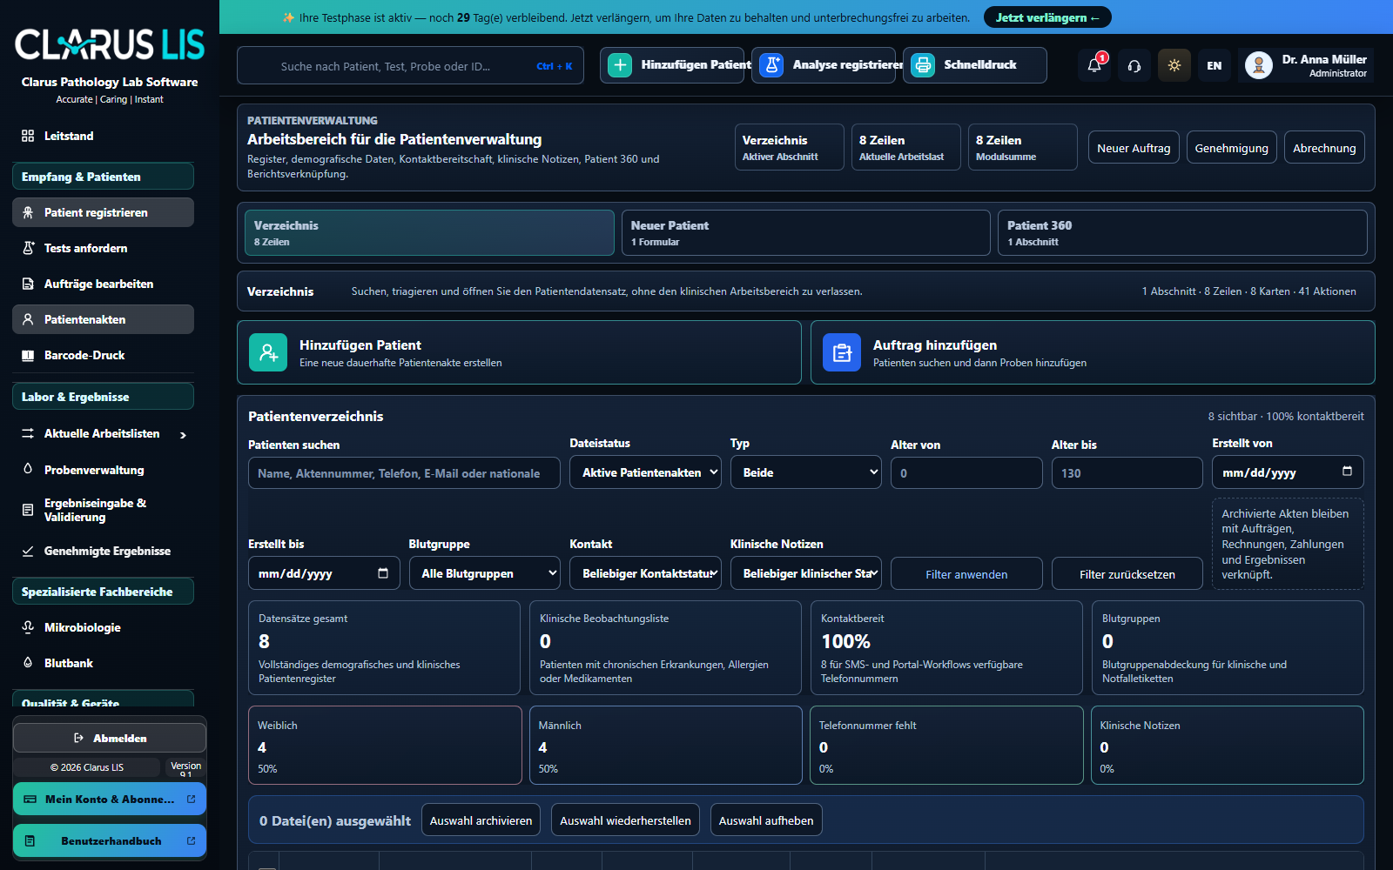This screenshot has height=870, width=1393.
Task: Click Genehmigte Ergebnisse checkmark icon
Action: [x=28, y=551]
